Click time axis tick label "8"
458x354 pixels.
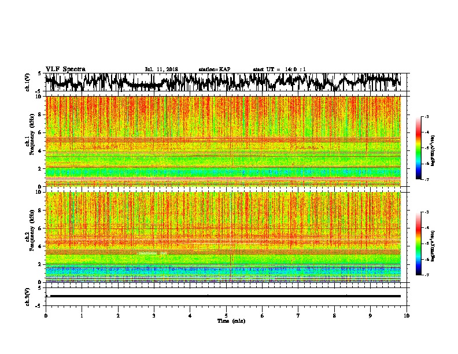[334, 315]
